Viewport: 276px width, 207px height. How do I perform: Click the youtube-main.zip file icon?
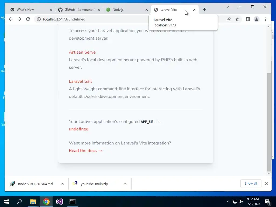point(75,183)
